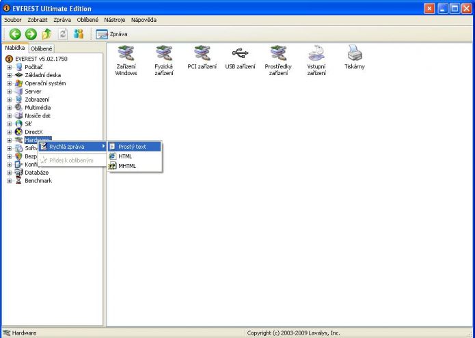475x338 pixels.
Task: Select the Multimédia tree label
Action: (38, 107)
